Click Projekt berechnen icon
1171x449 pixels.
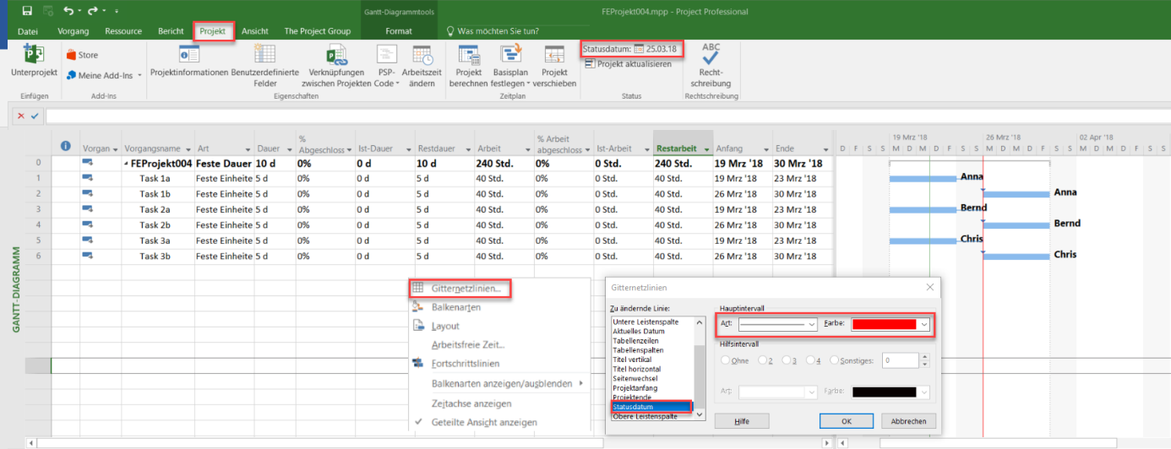468,56
